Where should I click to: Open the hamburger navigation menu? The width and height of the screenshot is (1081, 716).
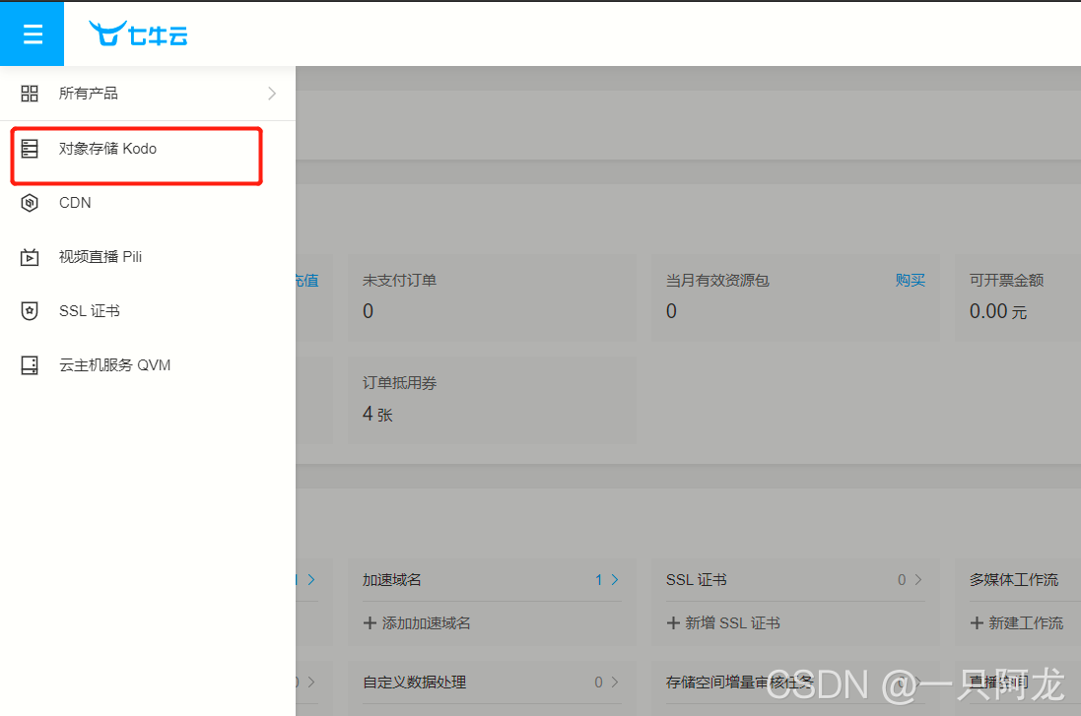click(x=32, y=33)
